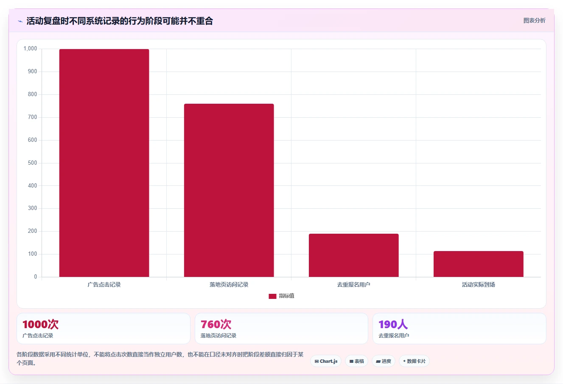Click the 落地页访问记录 bar in the chart
563x384 pixels.
pos(229,191)
